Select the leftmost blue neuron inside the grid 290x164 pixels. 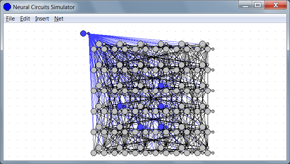120,106
